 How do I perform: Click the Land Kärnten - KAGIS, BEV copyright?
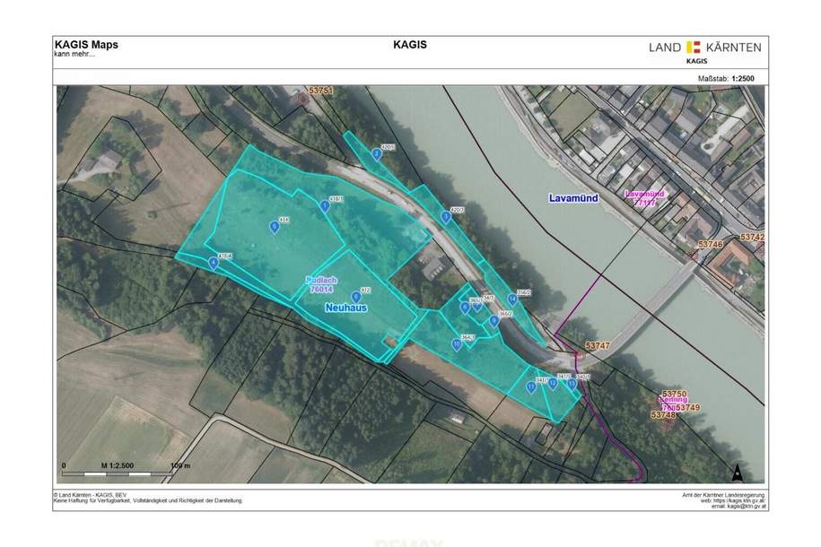pyautogui.click(x=90, y=495)
